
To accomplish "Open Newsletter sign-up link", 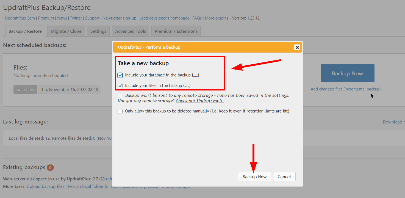I will coord(120,18).
